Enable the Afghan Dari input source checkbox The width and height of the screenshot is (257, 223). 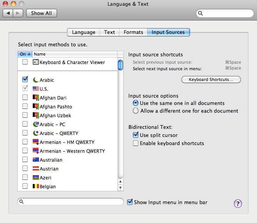pyautogui.click(x=25, y=97)
